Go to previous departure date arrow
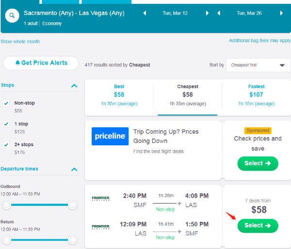 [145, 13]
